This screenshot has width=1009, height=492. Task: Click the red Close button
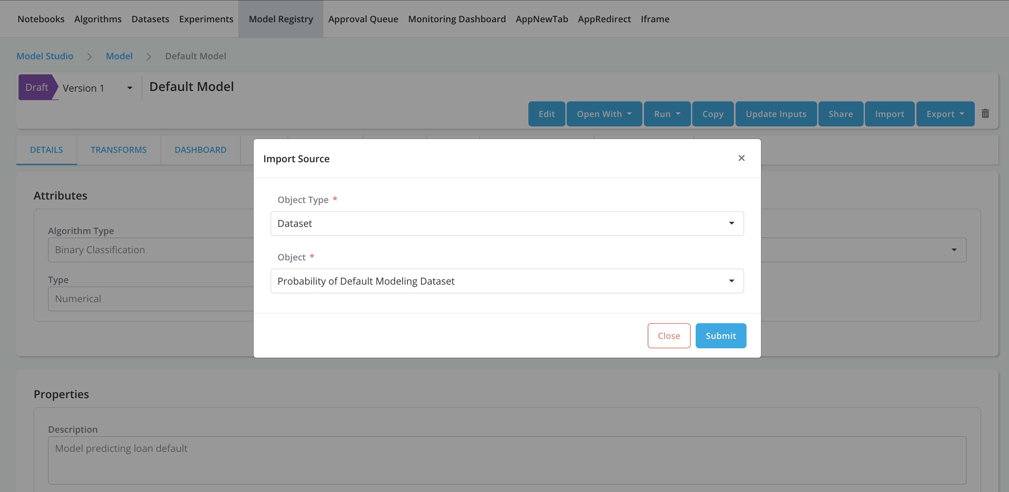tap(669, 336)
